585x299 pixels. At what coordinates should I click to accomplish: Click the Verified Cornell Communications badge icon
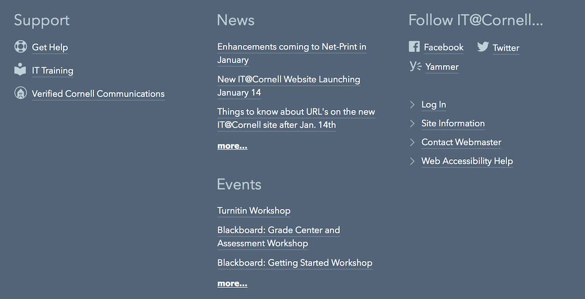pos(20,93)
